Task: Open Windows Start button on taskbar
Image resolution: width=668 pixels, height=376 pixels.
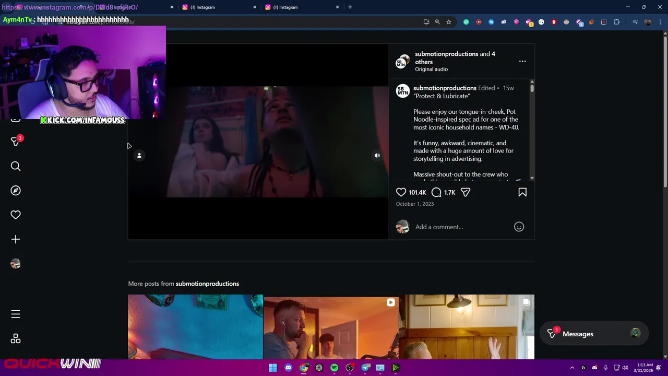Action: tap(273, 368)
